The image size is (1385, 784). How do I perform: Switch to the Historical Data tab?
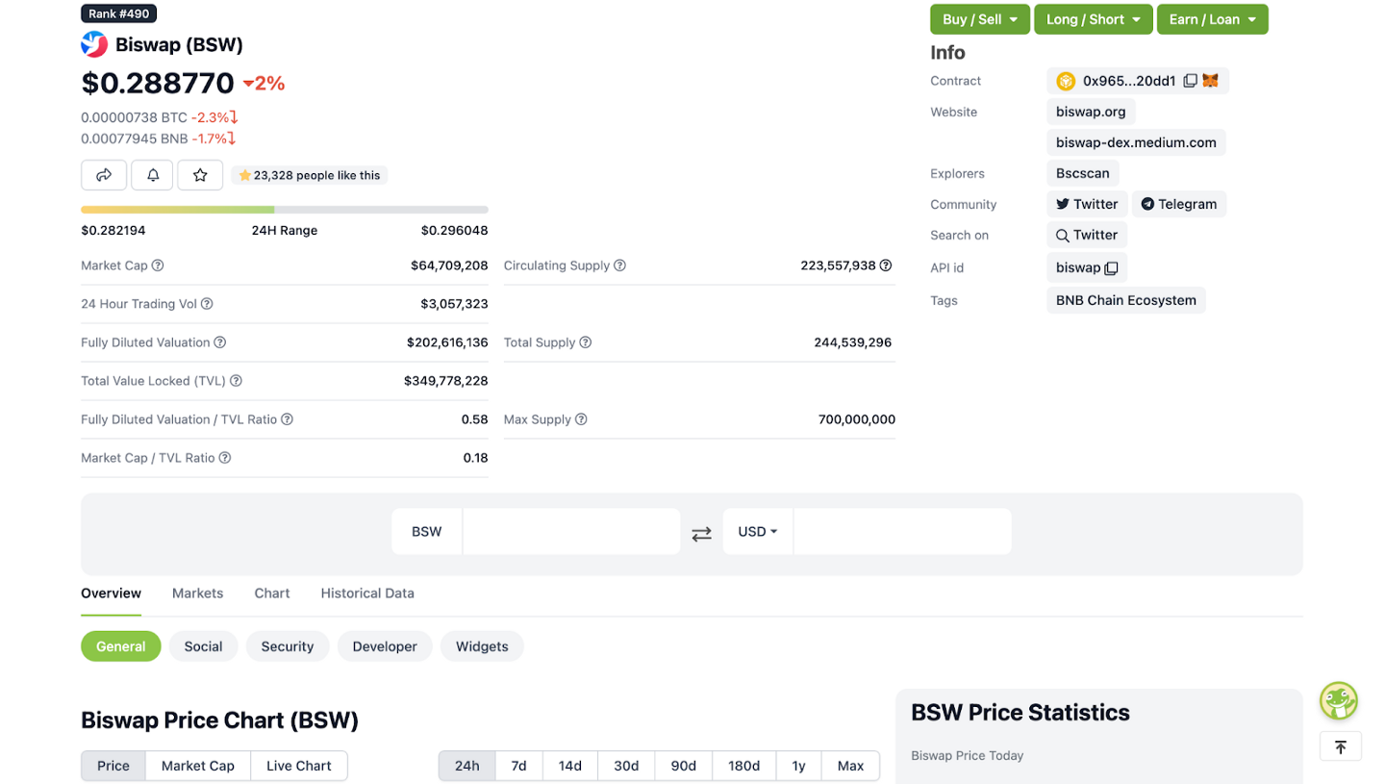click(367, 594)
